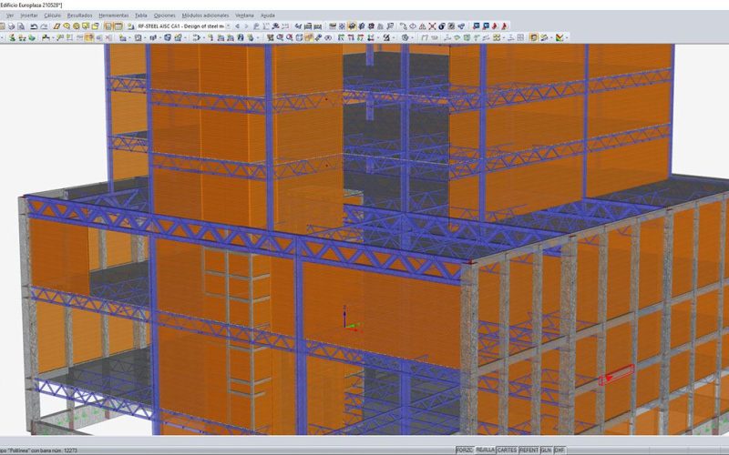Click the red X icon in top toolbar
Viewport: 729px width, 455px height.
pos(432,26)
